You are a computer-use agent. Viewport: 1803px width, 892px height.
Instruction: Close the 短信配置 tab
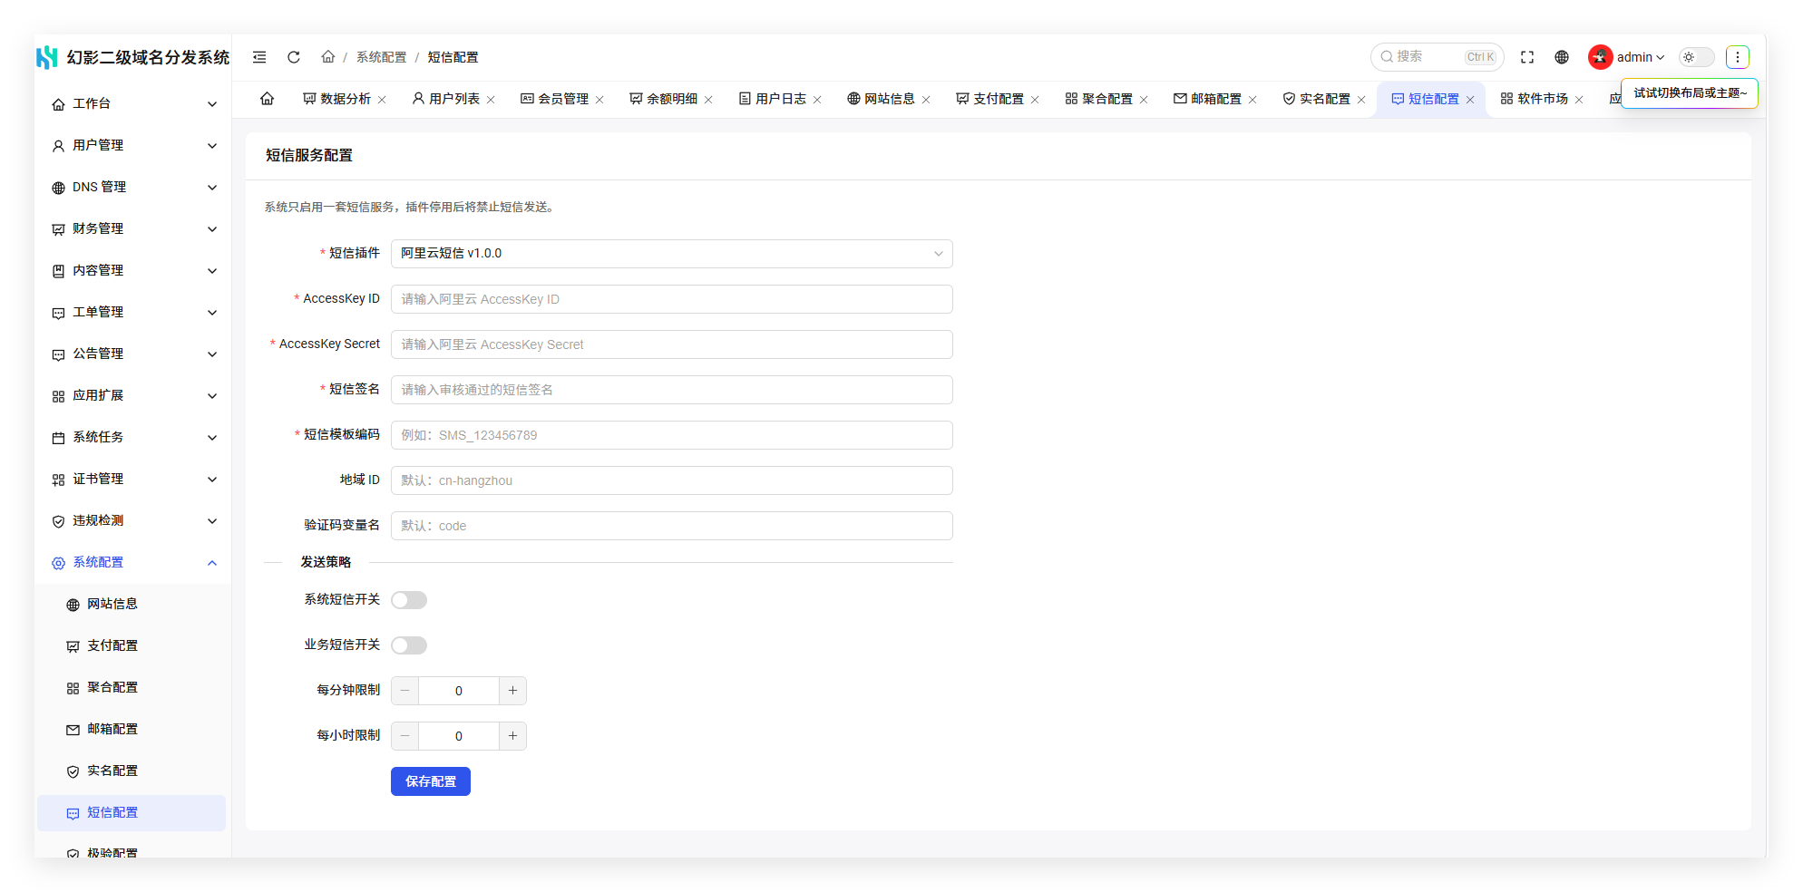pos(1470,100)
